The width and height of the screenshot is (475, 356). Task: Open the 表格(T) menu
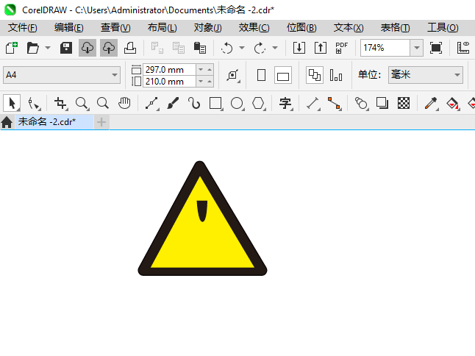395,27
